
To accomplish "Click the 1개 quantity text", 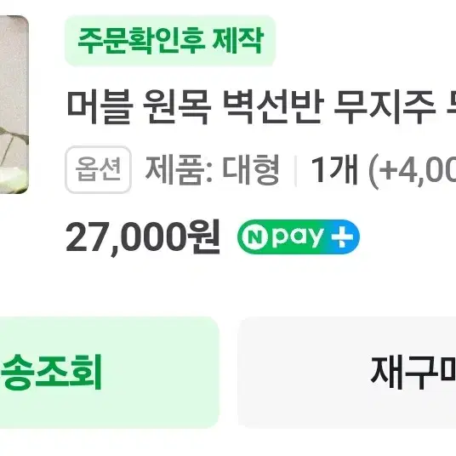I will [x=334, y=169].
